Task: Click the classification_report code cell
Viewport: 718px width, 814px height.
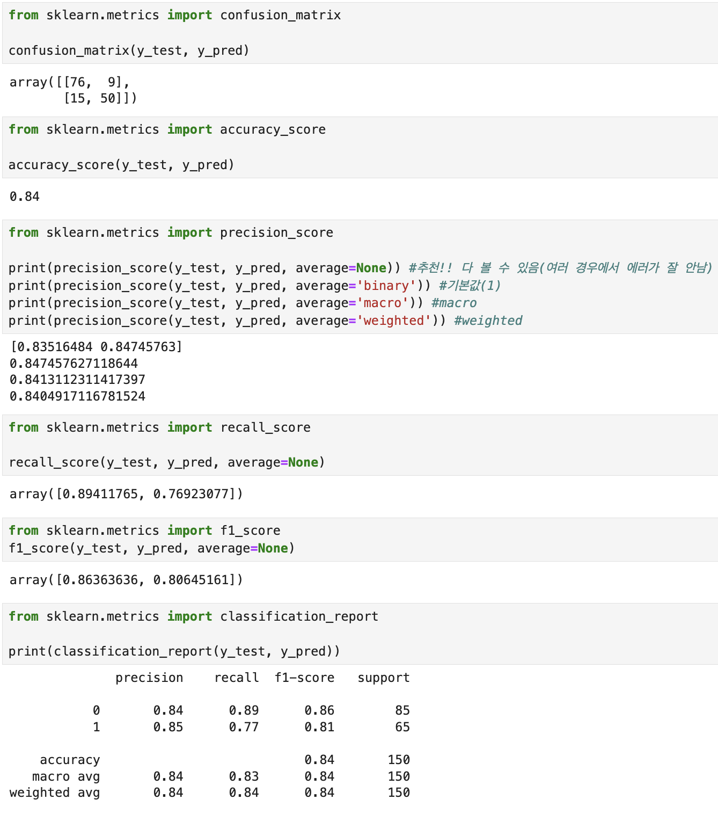Action: click(360, 634)
